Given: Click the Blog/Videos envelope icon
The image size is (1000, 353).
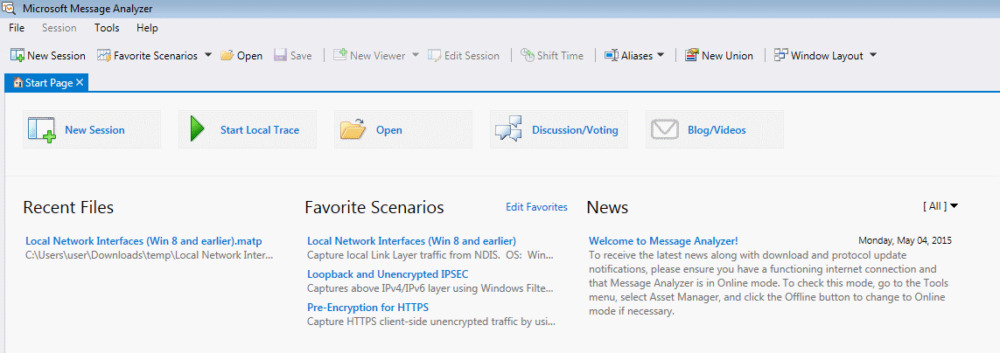Looking at the screenshot, I should [665, 129].
